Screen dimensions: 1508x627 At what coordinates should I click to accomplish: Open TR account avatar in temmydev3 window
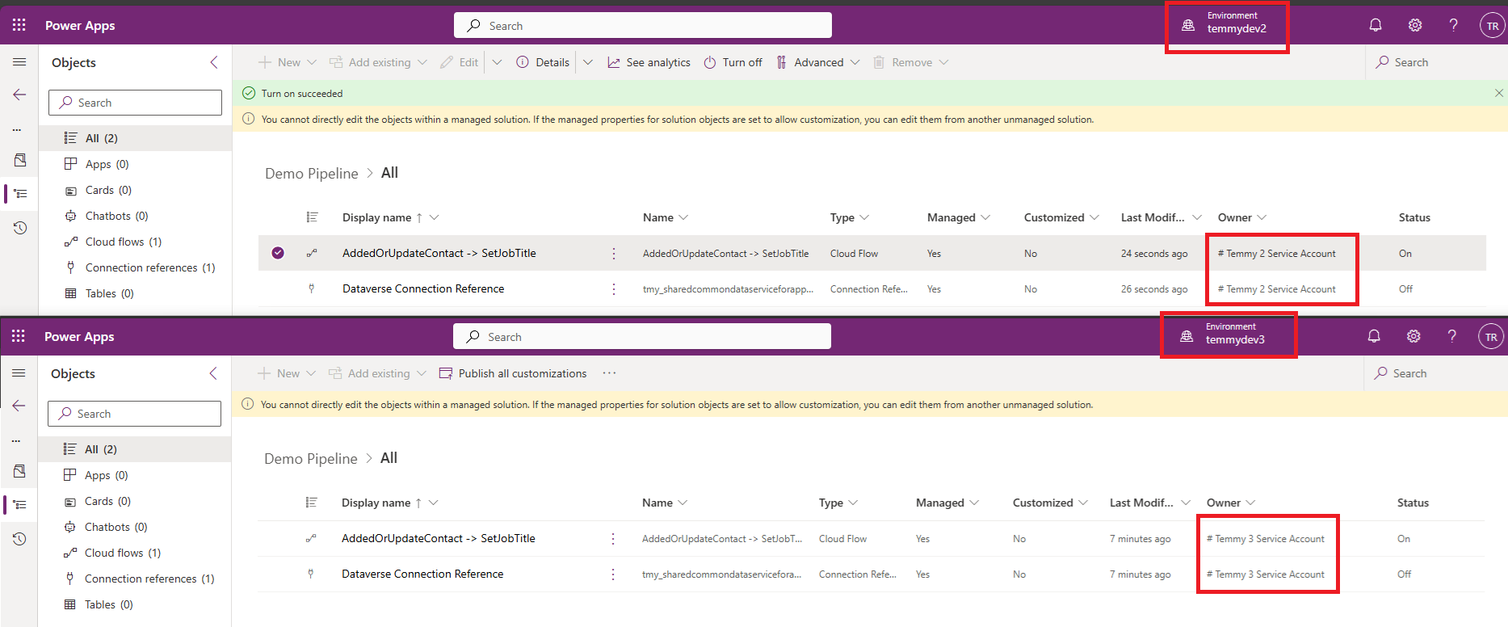pos(1491,337)
